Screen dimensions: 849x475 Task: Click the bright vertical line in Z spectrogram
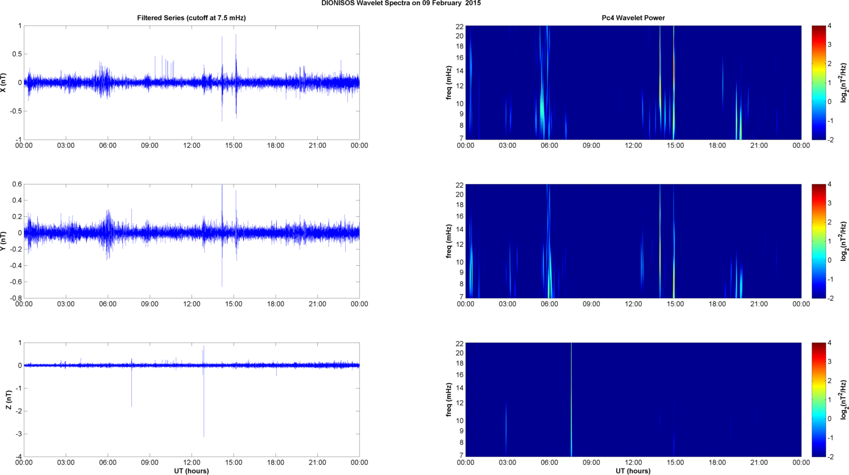point(571,399)
